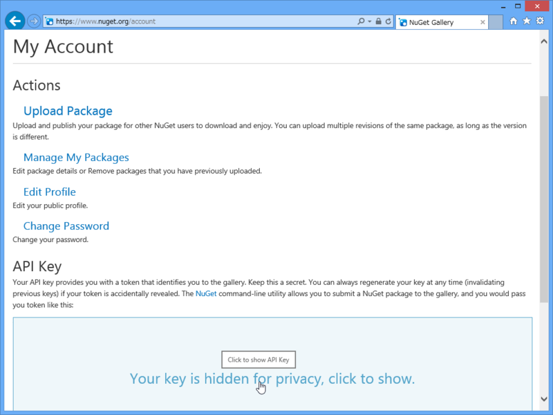Click the NuGet favicon on the browser tab
This screenshot has height=415, width=553.
(x=404, y=21)
